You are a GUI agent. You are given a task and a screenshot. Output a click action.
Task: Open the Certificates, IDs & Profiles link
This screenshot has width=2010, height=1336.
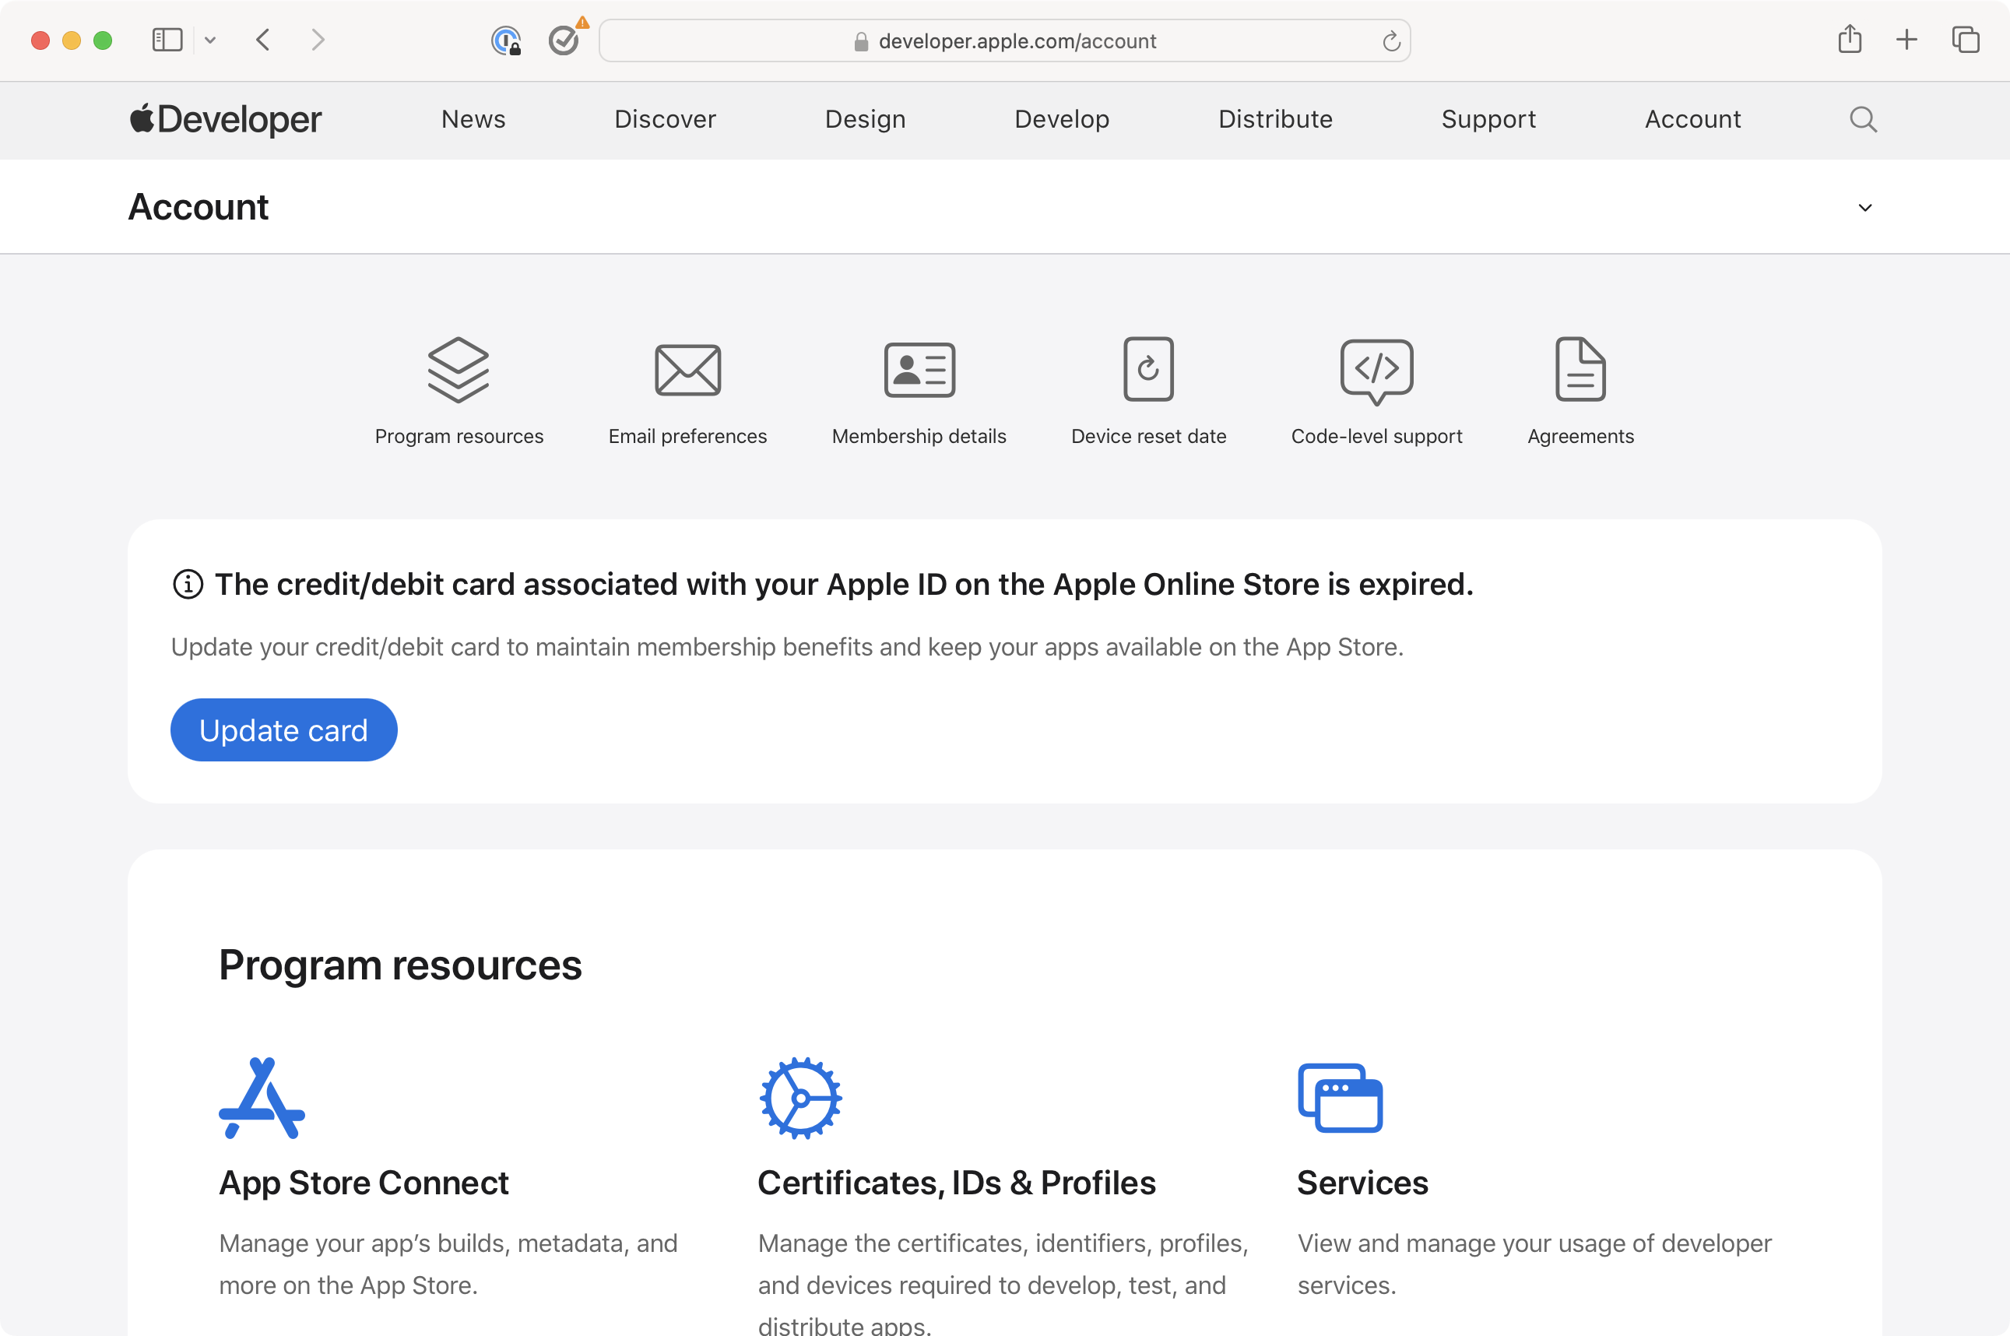click(956, 1183)
